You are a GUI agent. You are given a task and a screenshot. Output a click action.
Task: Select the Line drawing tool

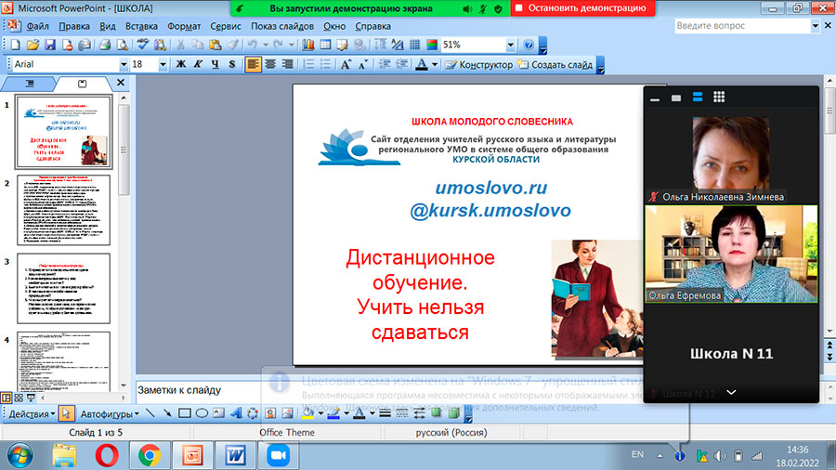coord(150,413)
